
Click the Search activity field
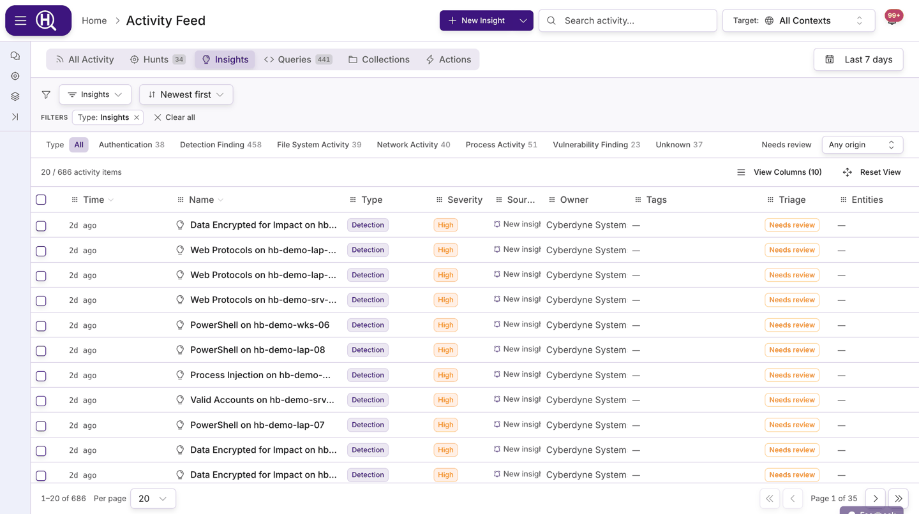pyautogui.click(x=628, y=20)
